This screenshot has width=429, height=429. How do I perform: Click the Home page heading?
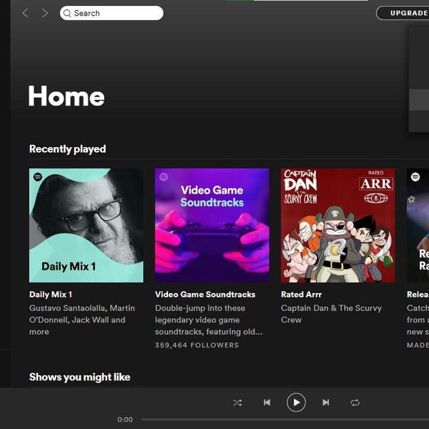67,96
